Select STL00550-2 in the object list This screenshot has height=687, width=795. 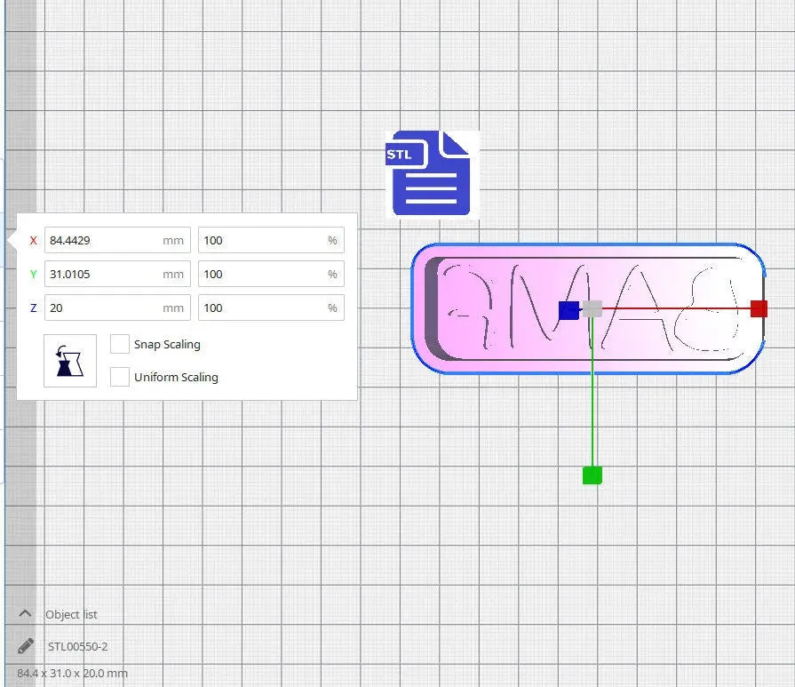tap(77, 646)
